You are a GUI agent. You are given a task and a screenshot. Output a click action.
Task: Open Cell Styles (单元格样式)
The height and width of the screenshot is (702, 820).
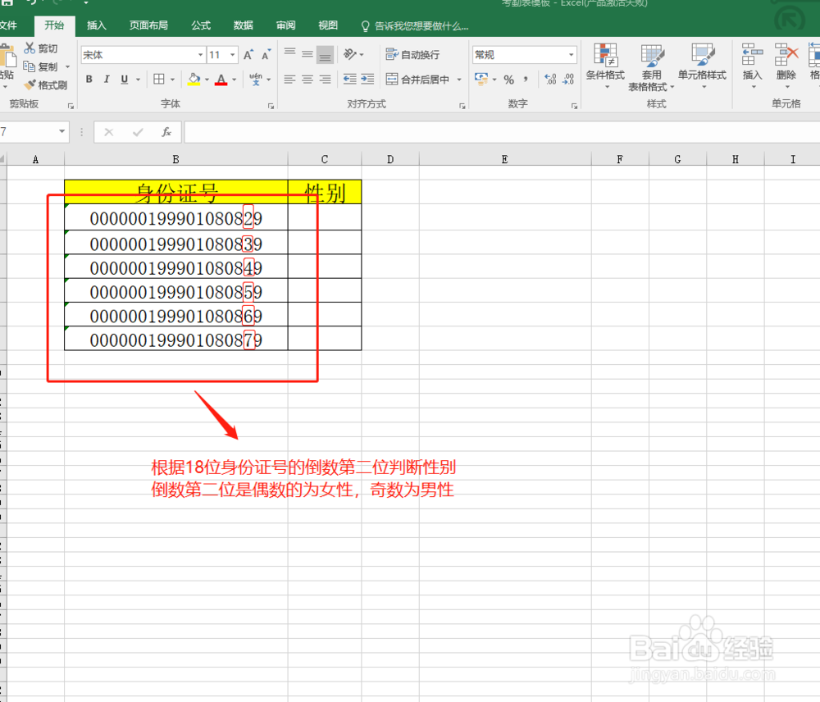[x=703, y=66]
